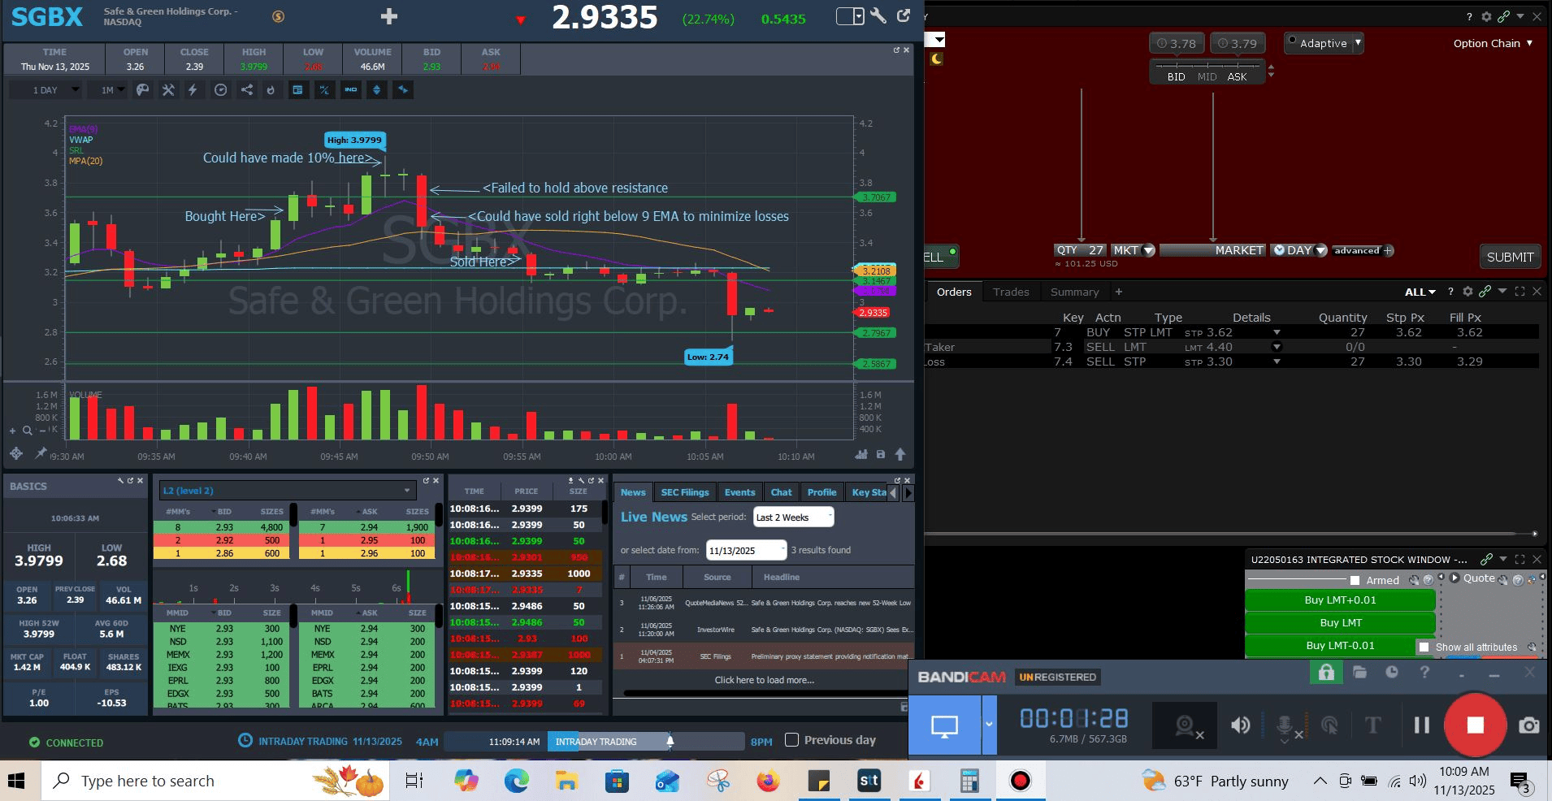Click the dollar coin icon beside company name

coord(278,16)
